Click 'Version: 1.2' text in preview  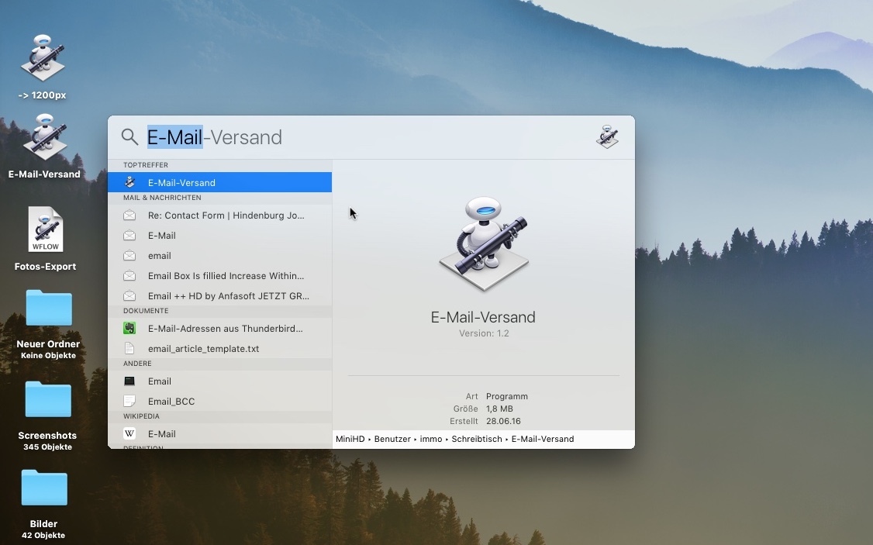coord(484,333)
